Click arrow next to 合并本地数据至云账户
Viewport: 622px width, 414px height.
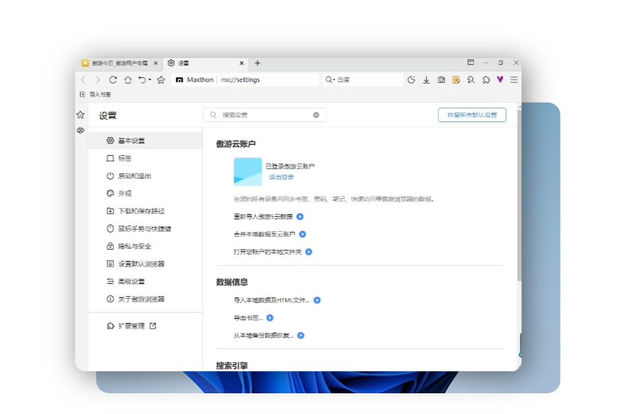(302, 234)
